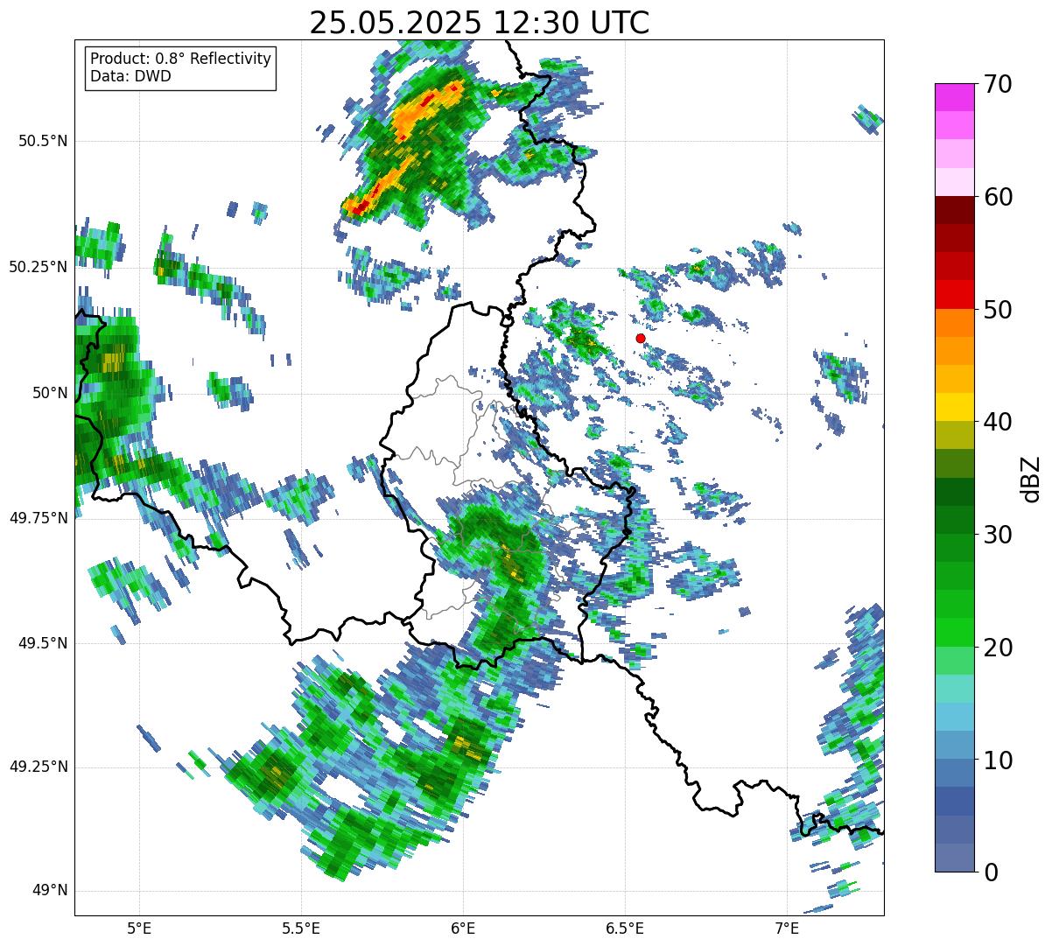
Task: Click the red location marker dot
Action: (641, 338)
